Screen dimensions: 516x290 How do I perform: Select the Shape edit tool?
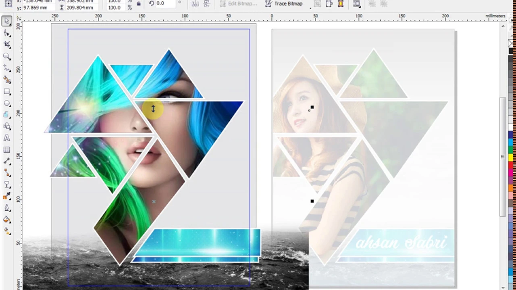point(7,33)
